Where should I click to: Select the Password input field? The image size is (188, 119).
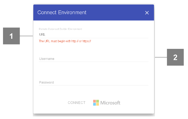93,82
